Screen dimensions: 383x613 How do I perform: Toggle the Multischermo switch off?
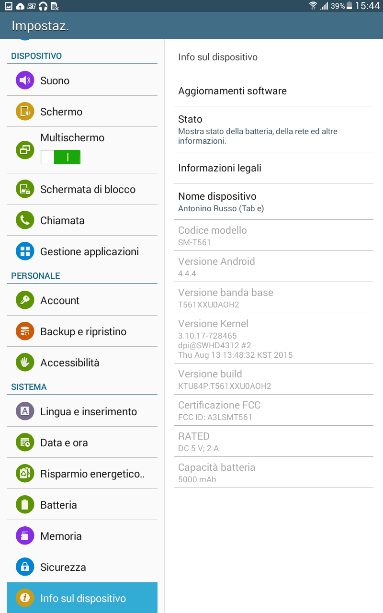pos(60,157)
